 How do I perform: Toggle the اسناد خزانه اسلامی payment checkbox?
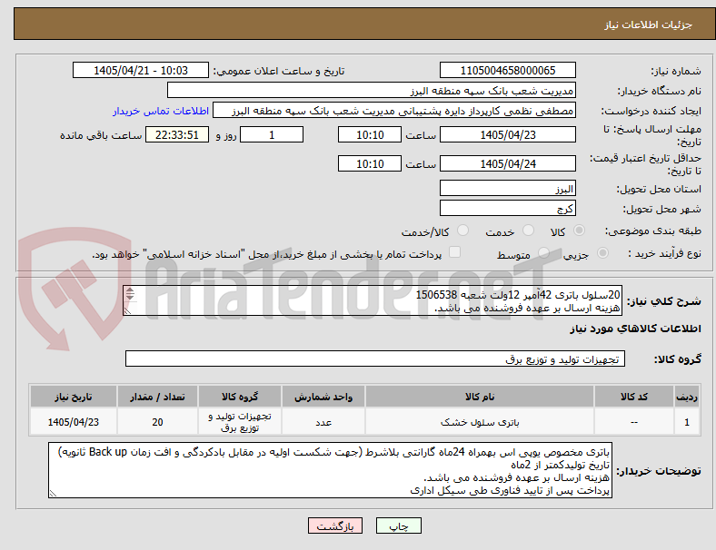(454, 252)
